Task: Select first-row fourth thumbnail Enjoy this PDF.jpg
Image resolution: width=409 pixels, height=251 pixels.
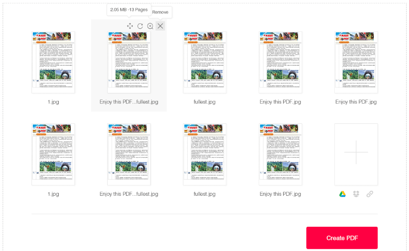Action: [x=280, y=62]
